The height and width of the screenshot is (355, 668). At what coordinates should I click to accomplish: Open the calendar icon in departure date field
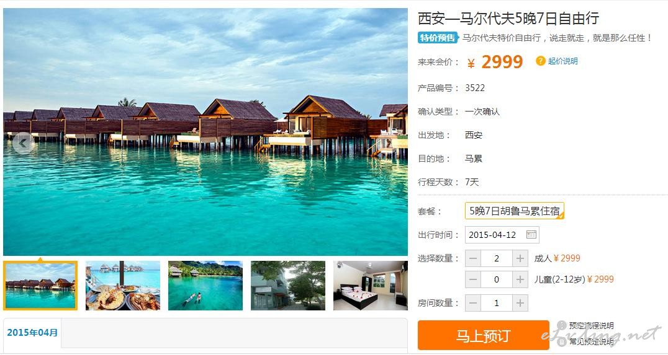point(531,235)
